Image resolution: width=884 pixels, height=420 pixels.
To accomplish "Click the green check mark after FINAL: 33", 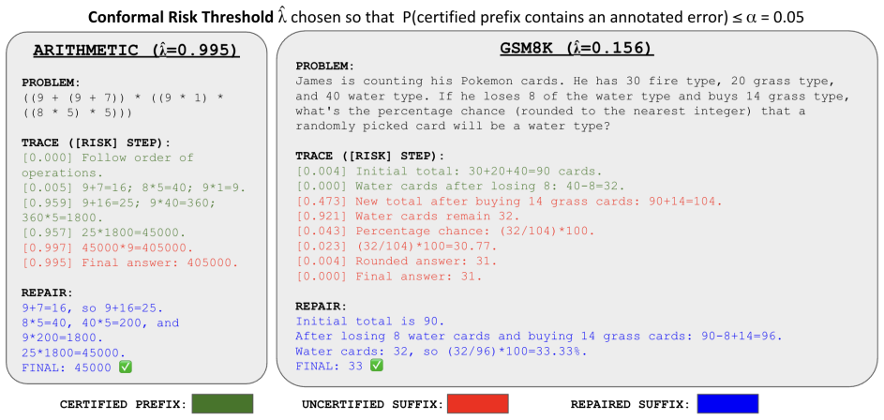I will (376, 366).
